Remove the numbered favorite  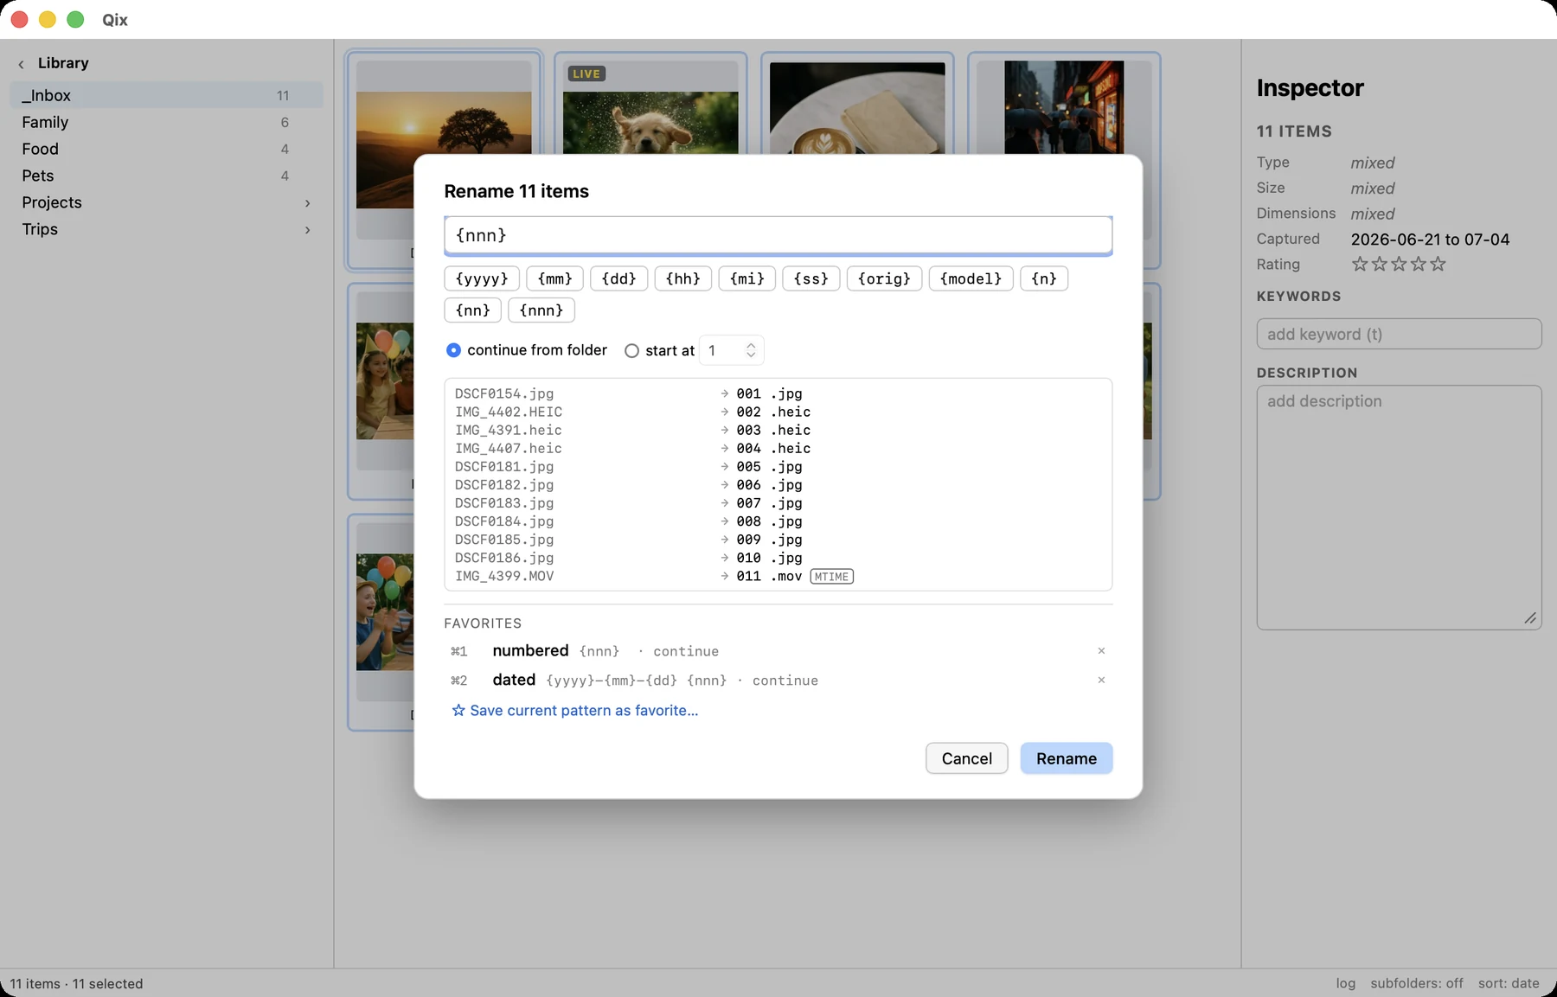click(1101, 651)
